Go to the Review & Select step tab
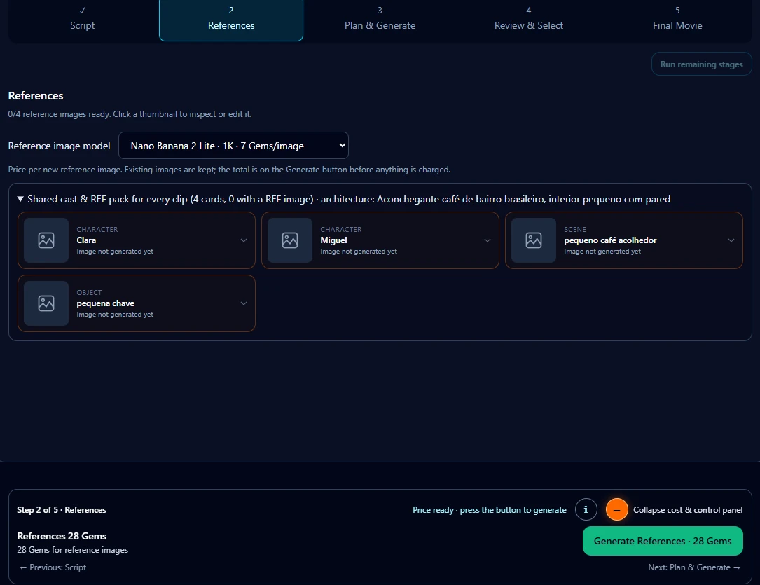 tap(529, 18)
